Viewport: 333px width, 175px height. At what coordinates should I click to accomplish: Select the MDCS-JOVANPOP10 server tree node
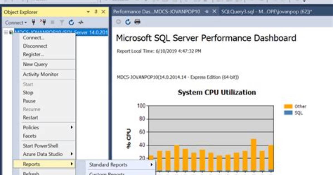pyautogui.click(x=61, y=32)
